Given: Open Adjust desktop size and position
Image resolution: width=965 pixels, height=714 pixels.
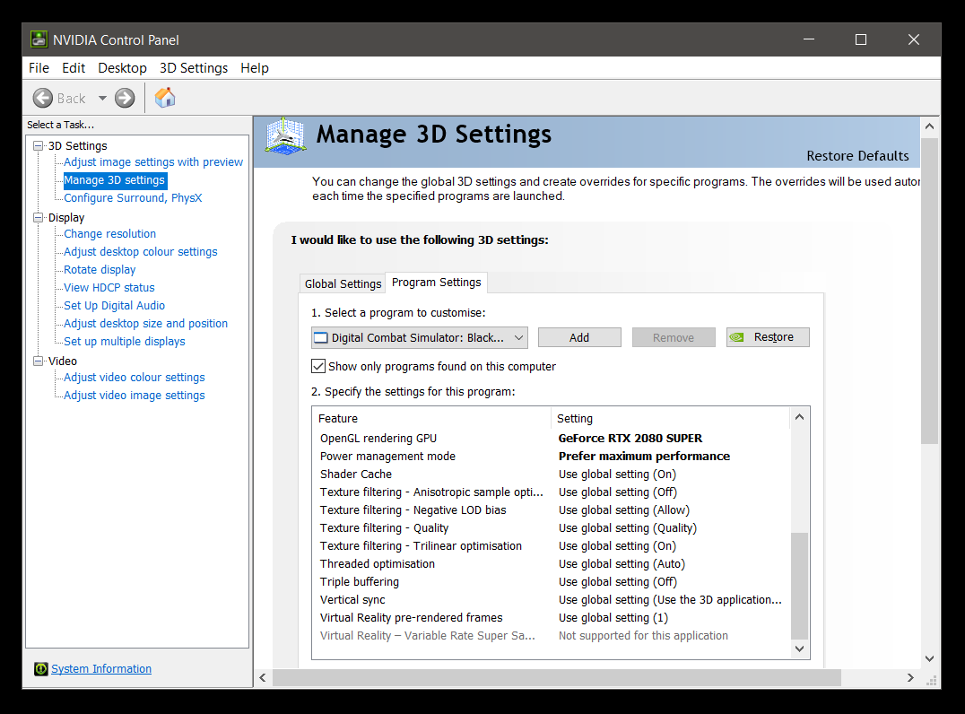Looking at the screenshot, I should pos(145,323).
